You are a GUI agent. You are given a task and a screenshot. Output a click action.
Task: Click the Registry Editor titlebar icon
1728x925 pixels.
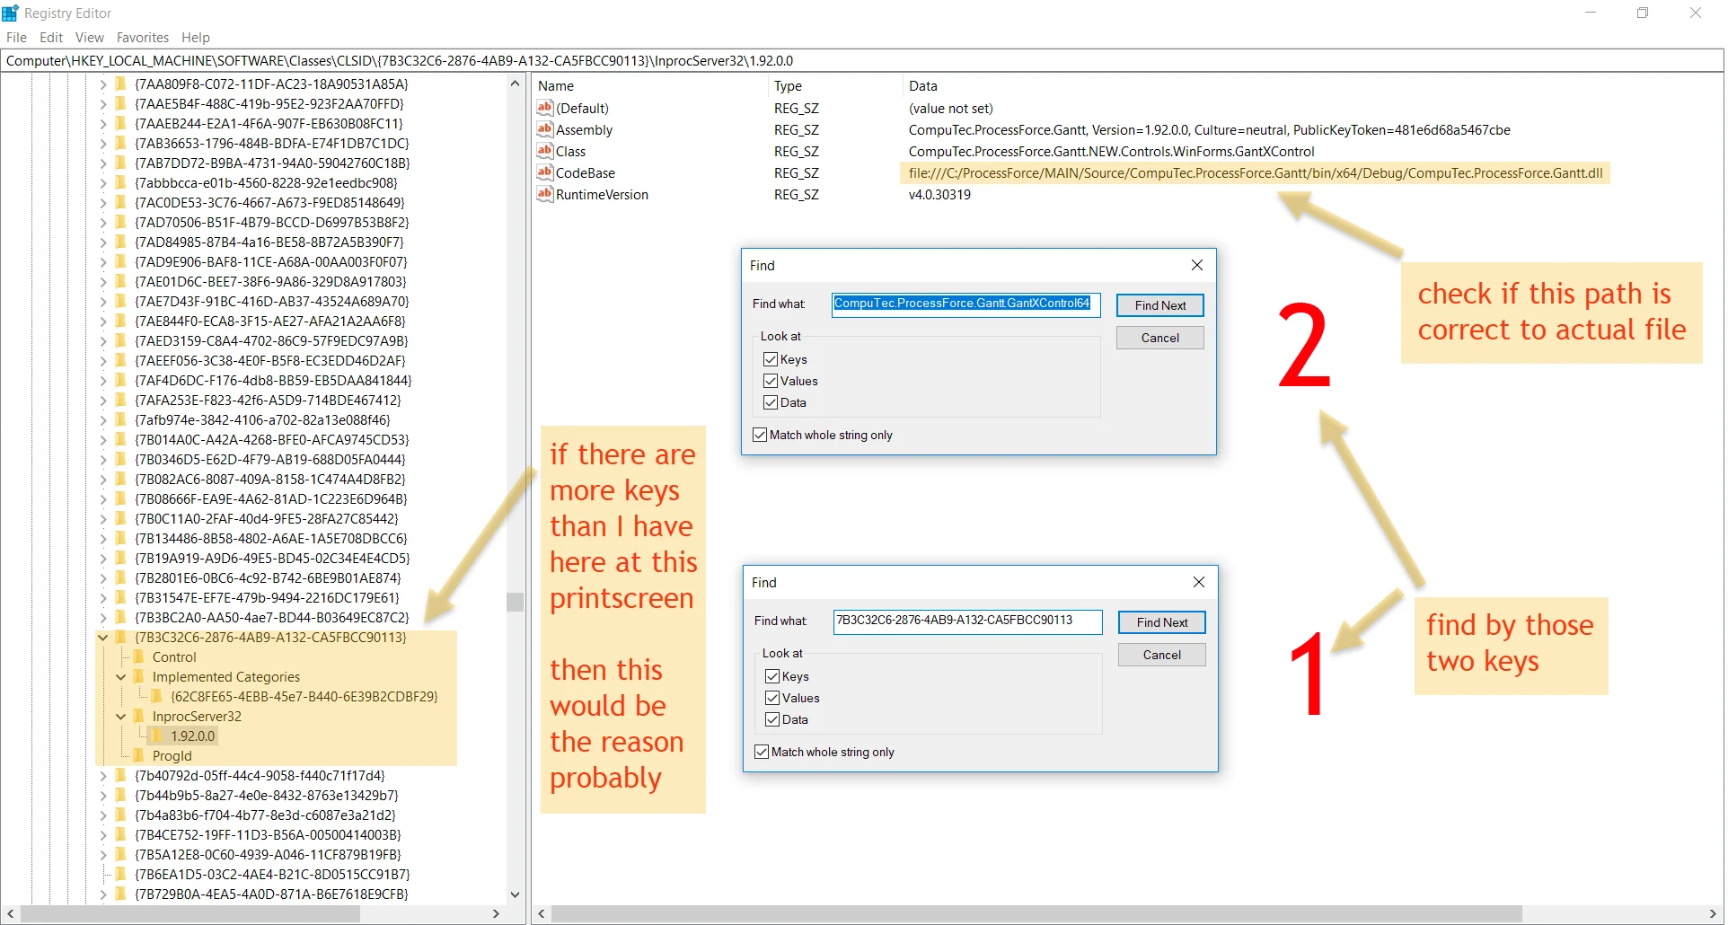[10, 13]
